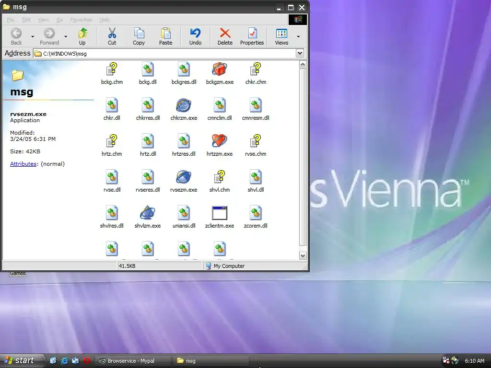
Task: Open the Address bar dropdown list
Action: coord(300,53)
